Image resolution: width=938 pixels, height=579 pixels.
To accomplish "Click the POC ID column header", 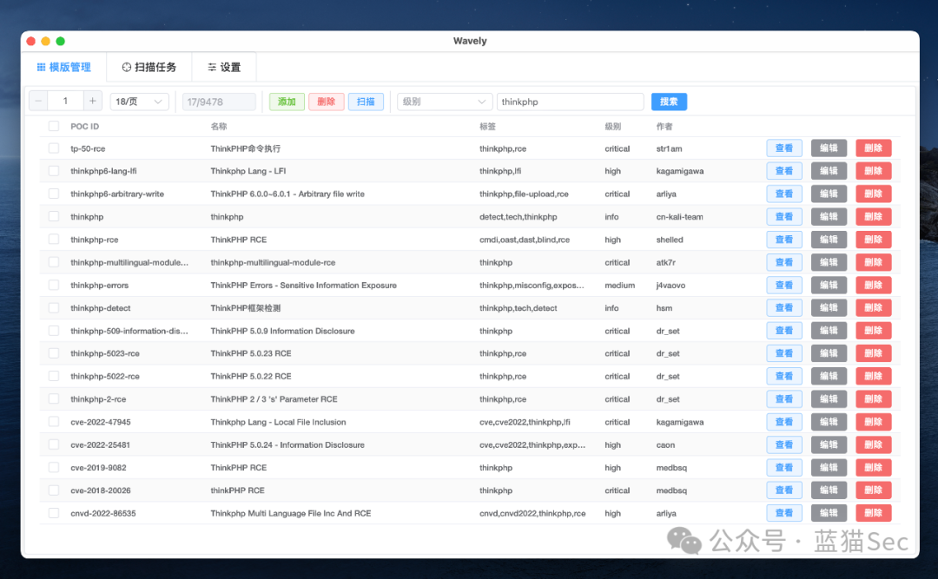I will 85,126.
